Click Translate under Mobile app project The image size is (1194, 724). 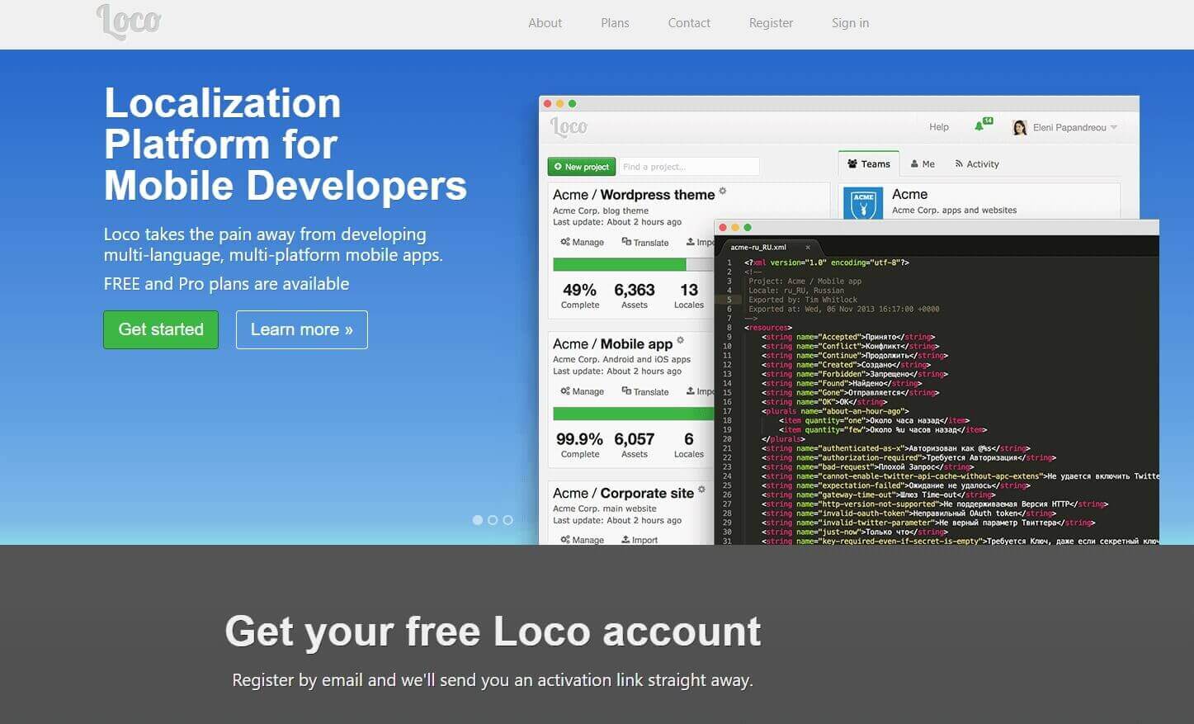(x=645, y=391)
